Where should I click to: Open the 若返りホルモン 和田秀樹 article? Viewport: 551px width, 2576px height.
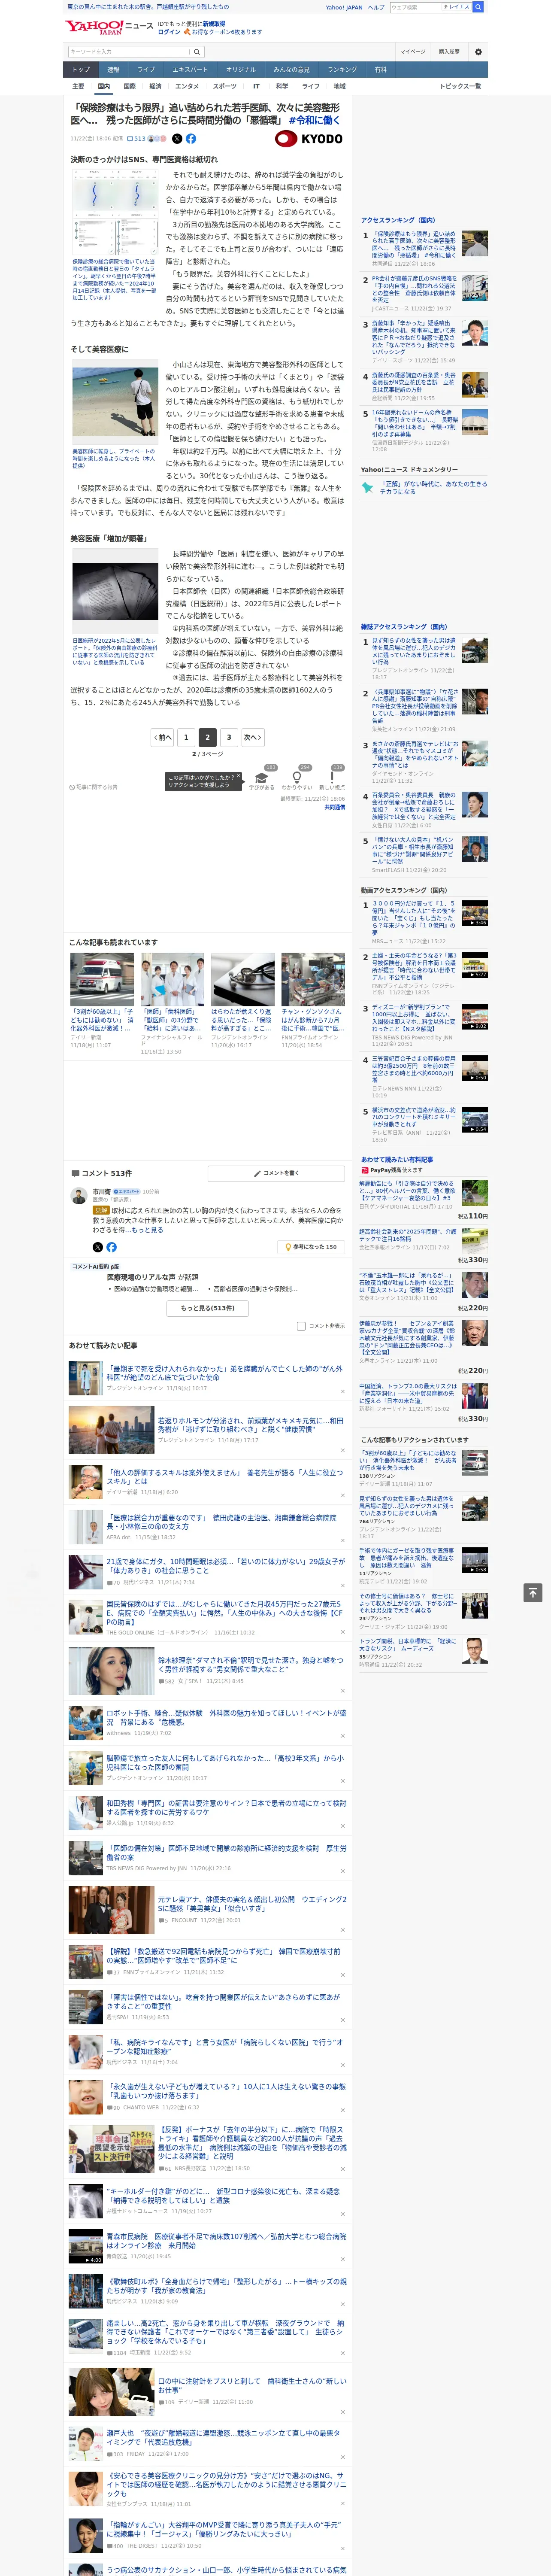[250, 1424]
